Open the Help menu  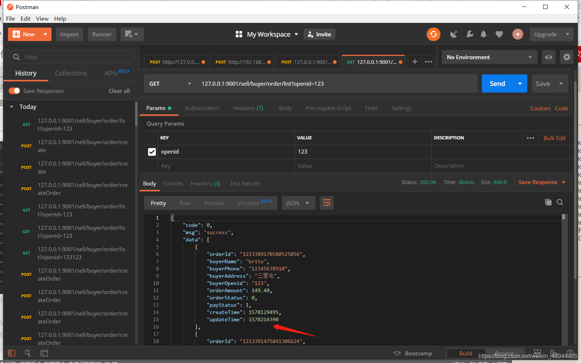coord(60,19)
